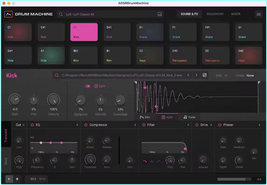Screen dimensions: 267x185
Task: Select the C#2 Percussion pad
Action: (183, 56)
